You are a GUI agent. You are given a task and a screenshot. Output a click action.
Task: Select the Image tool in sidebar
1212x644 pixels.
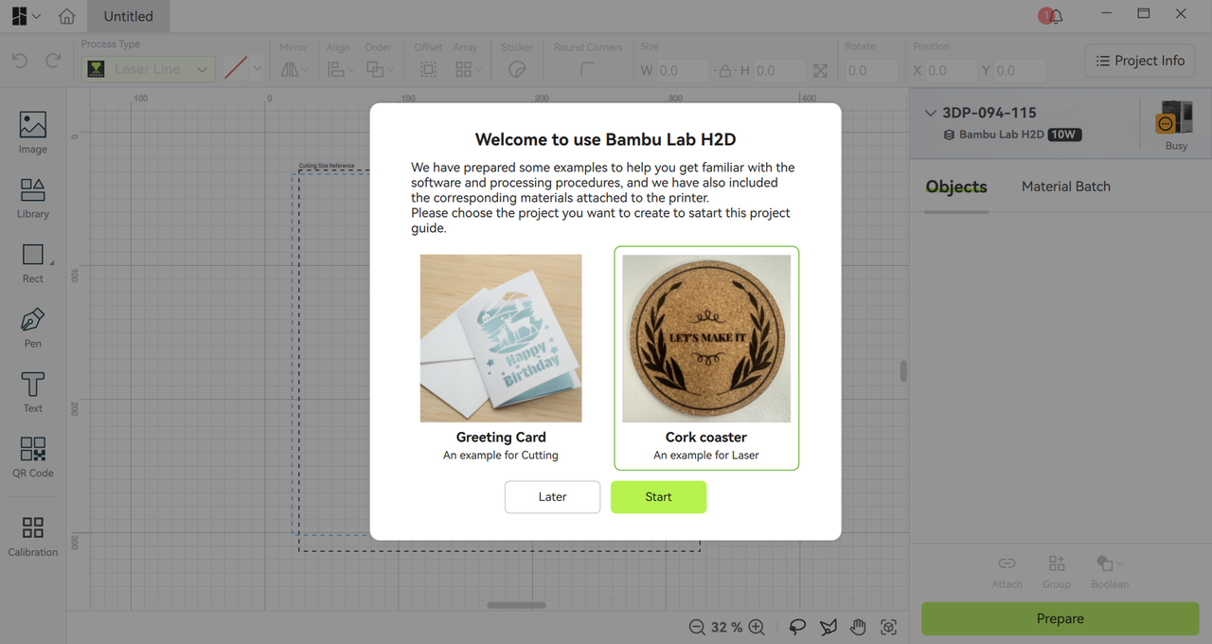tap(32, 132)
